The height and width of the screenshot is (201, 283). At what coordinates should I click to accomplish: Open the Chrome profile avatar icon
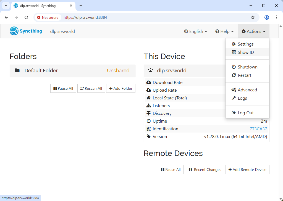point(266,17)
